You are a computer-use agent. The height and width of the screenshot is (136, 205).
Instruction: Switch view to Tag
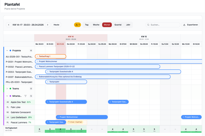pos(86,25)
